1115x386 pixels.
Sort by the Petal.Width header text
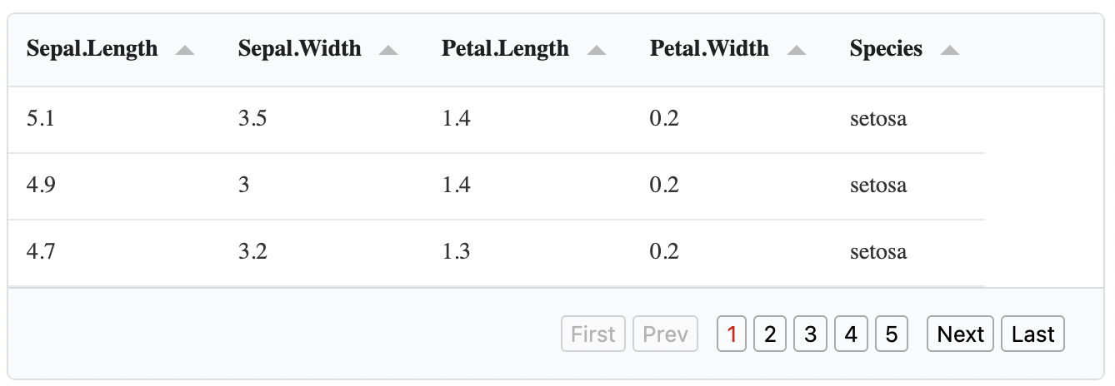tap(709, 49)
